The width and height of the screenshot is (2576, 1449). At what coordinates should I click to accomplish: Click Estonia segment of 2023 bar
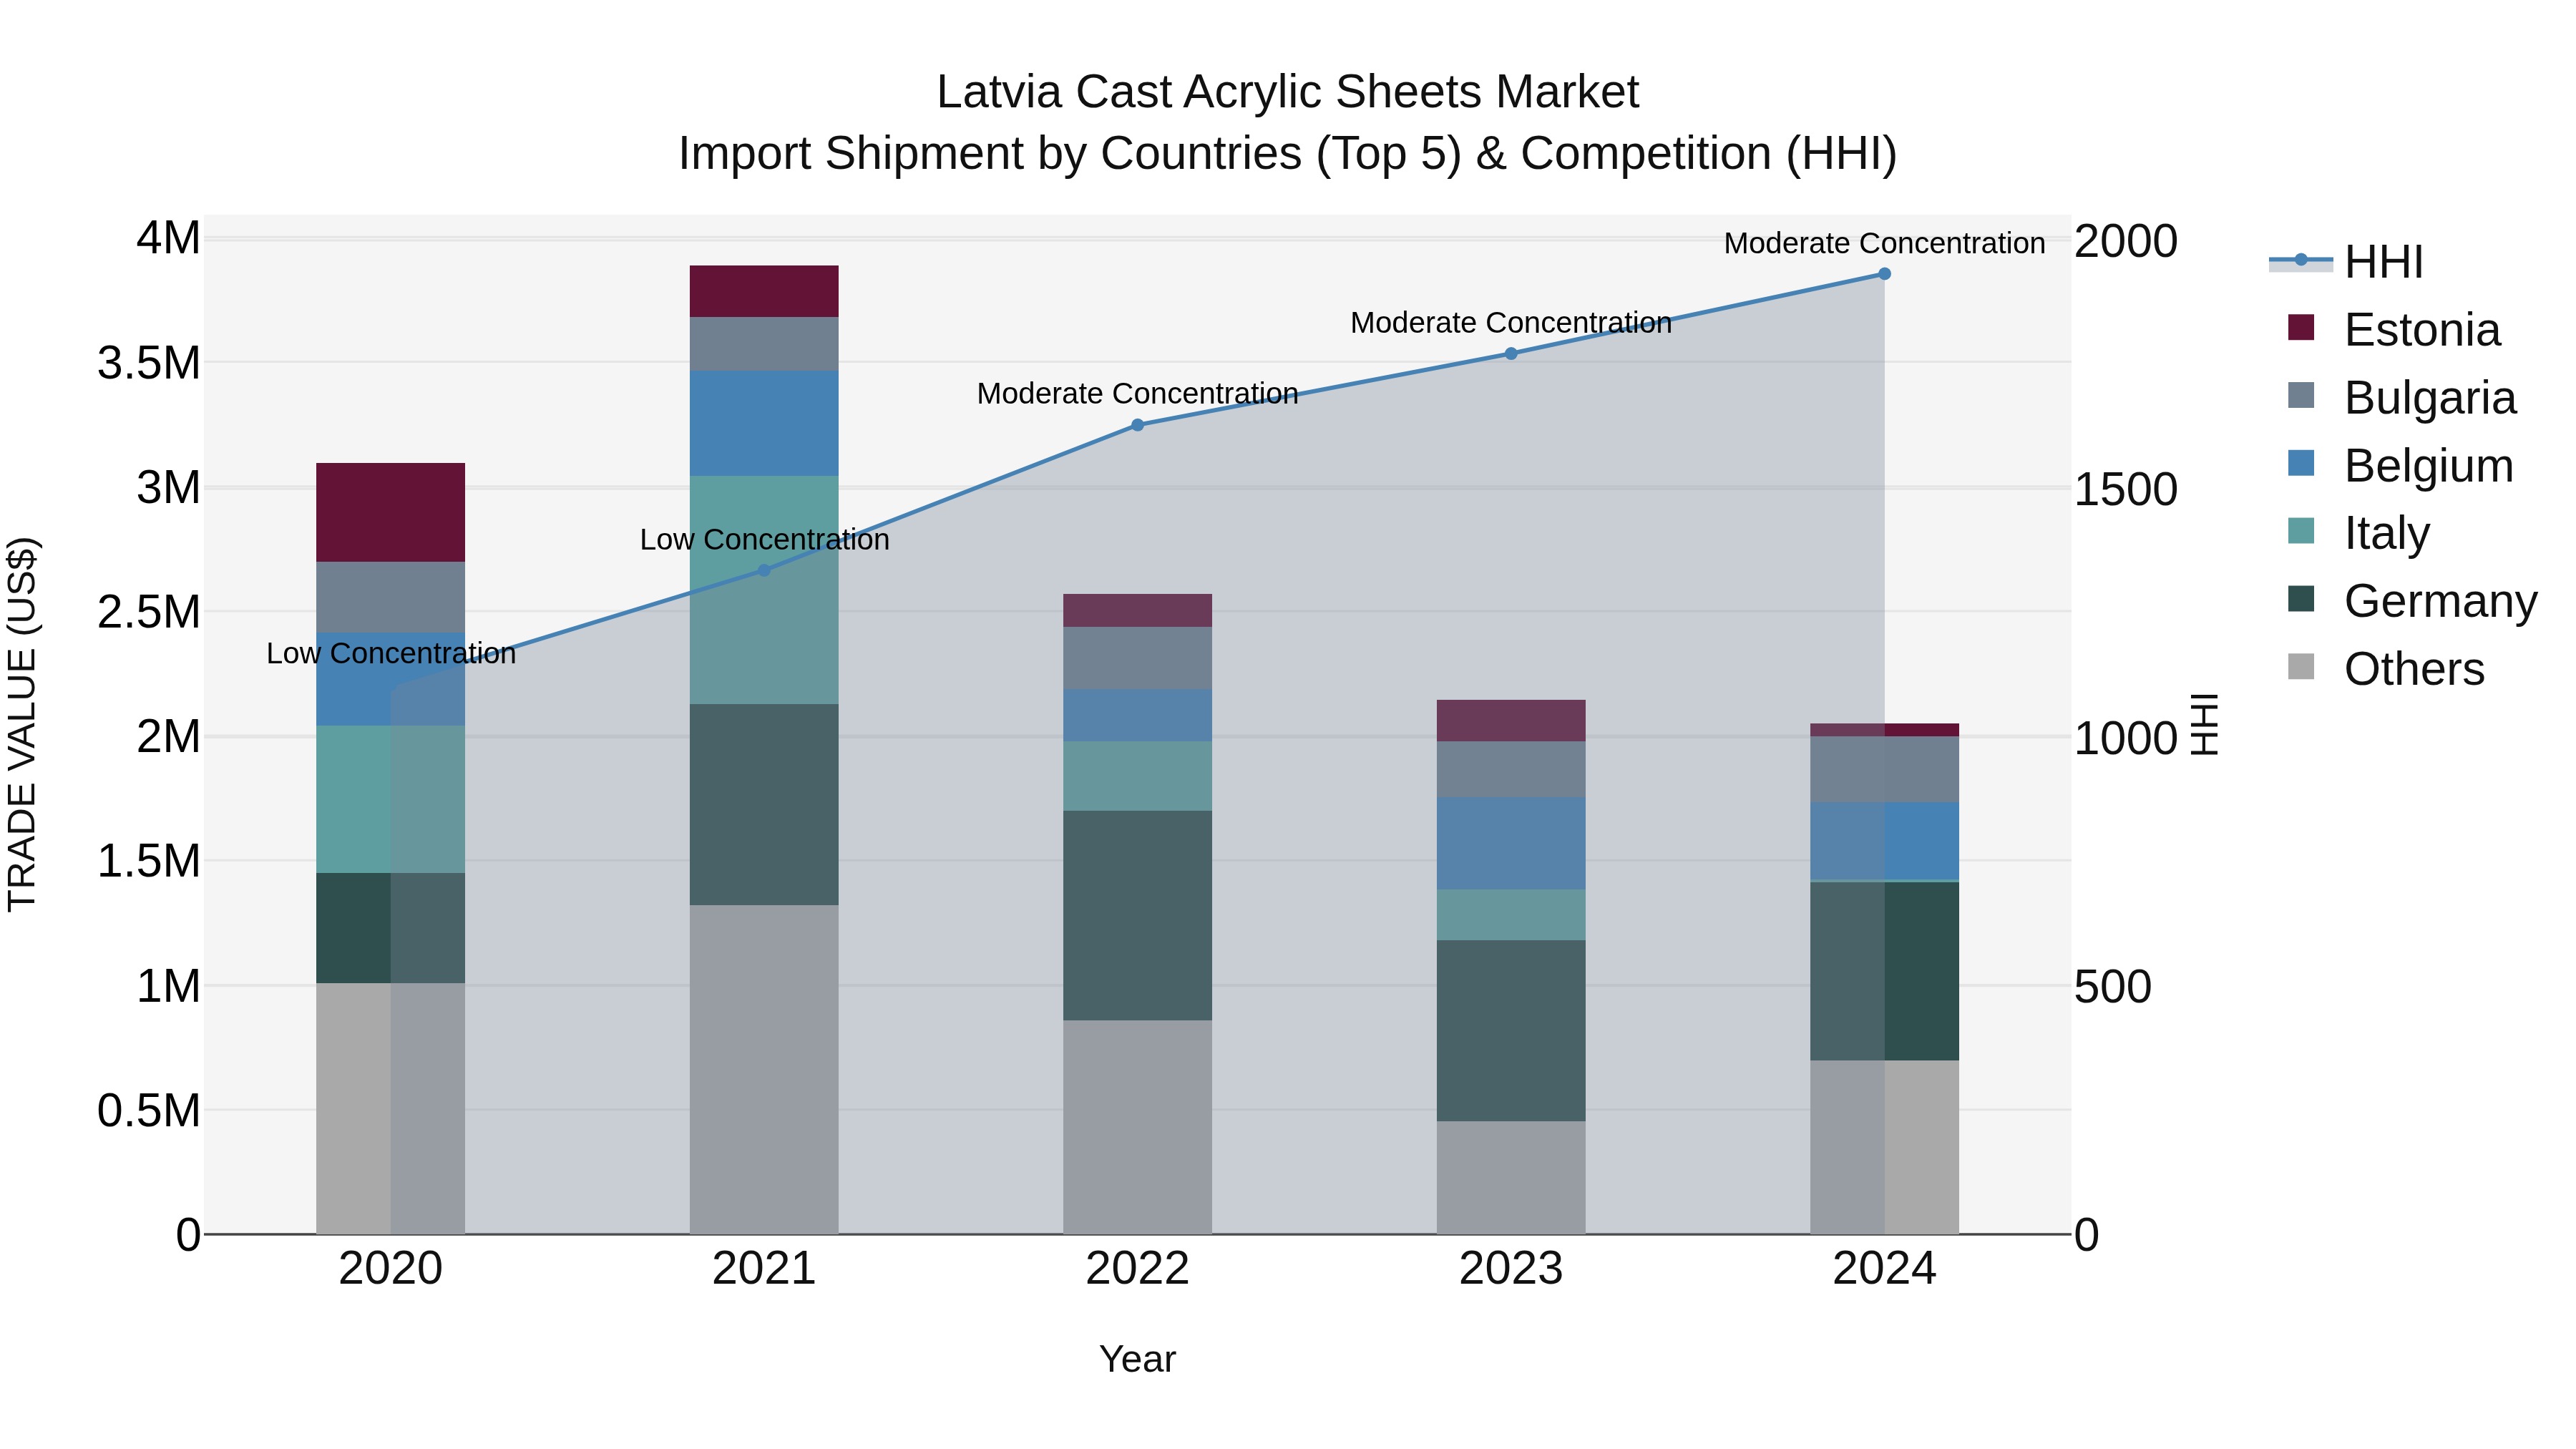coord(1511,720)
